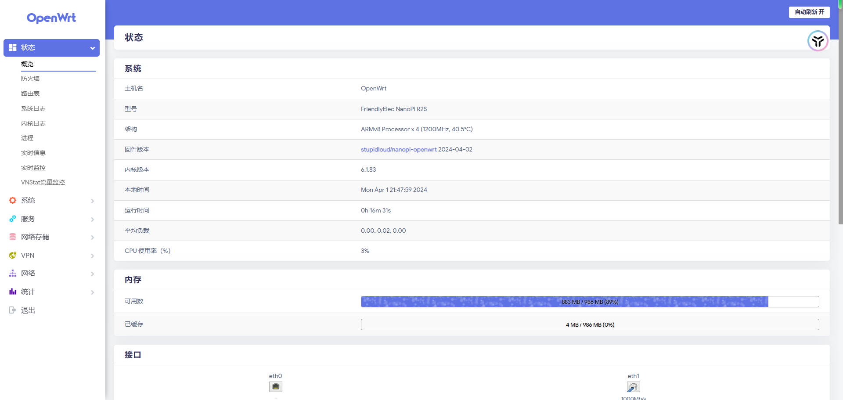The image size is (843, 400).
Task: Click the CPU 使用率 row label
Action: 148,251
